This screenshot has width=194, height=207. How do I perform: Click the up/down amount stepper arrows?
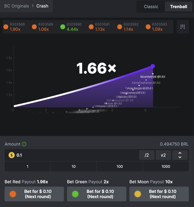click(180, 155)
